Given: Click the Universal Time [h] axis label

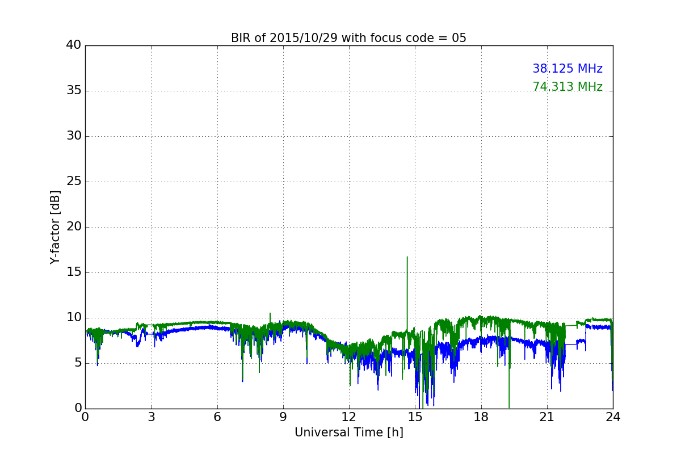Looking at the screenshot, I should click(348, 432).
